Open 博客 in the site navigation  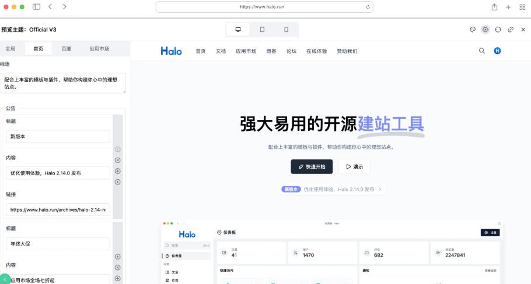tap(271, 51)
